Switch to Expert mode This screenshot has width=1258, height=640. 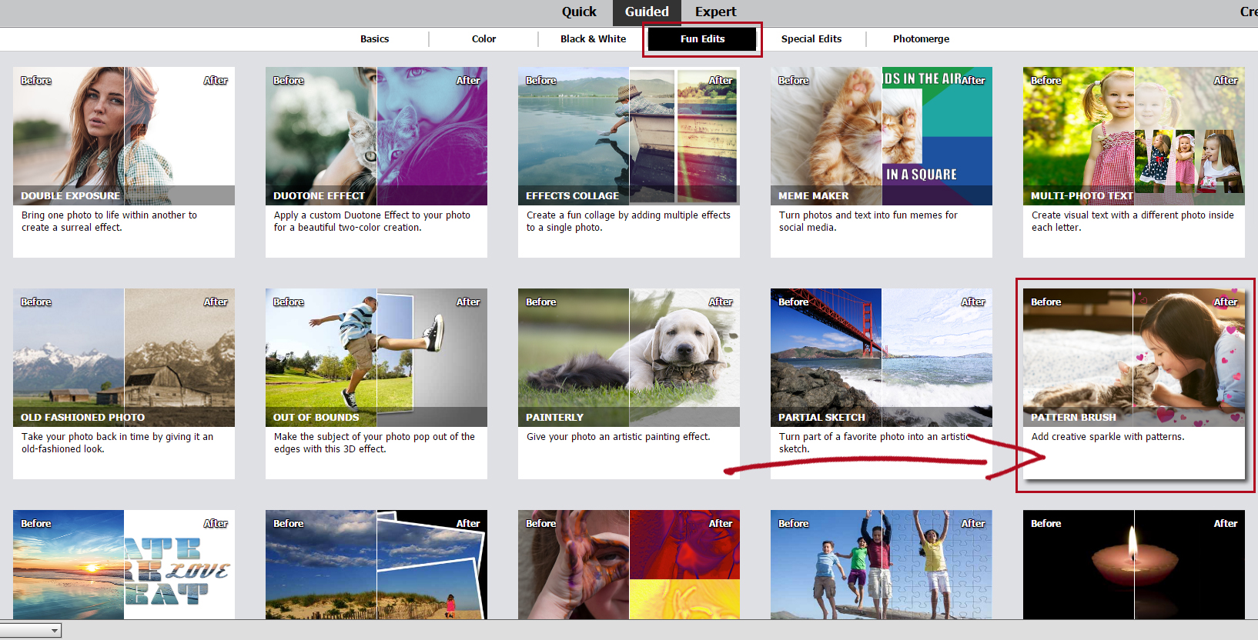(716, 12)
